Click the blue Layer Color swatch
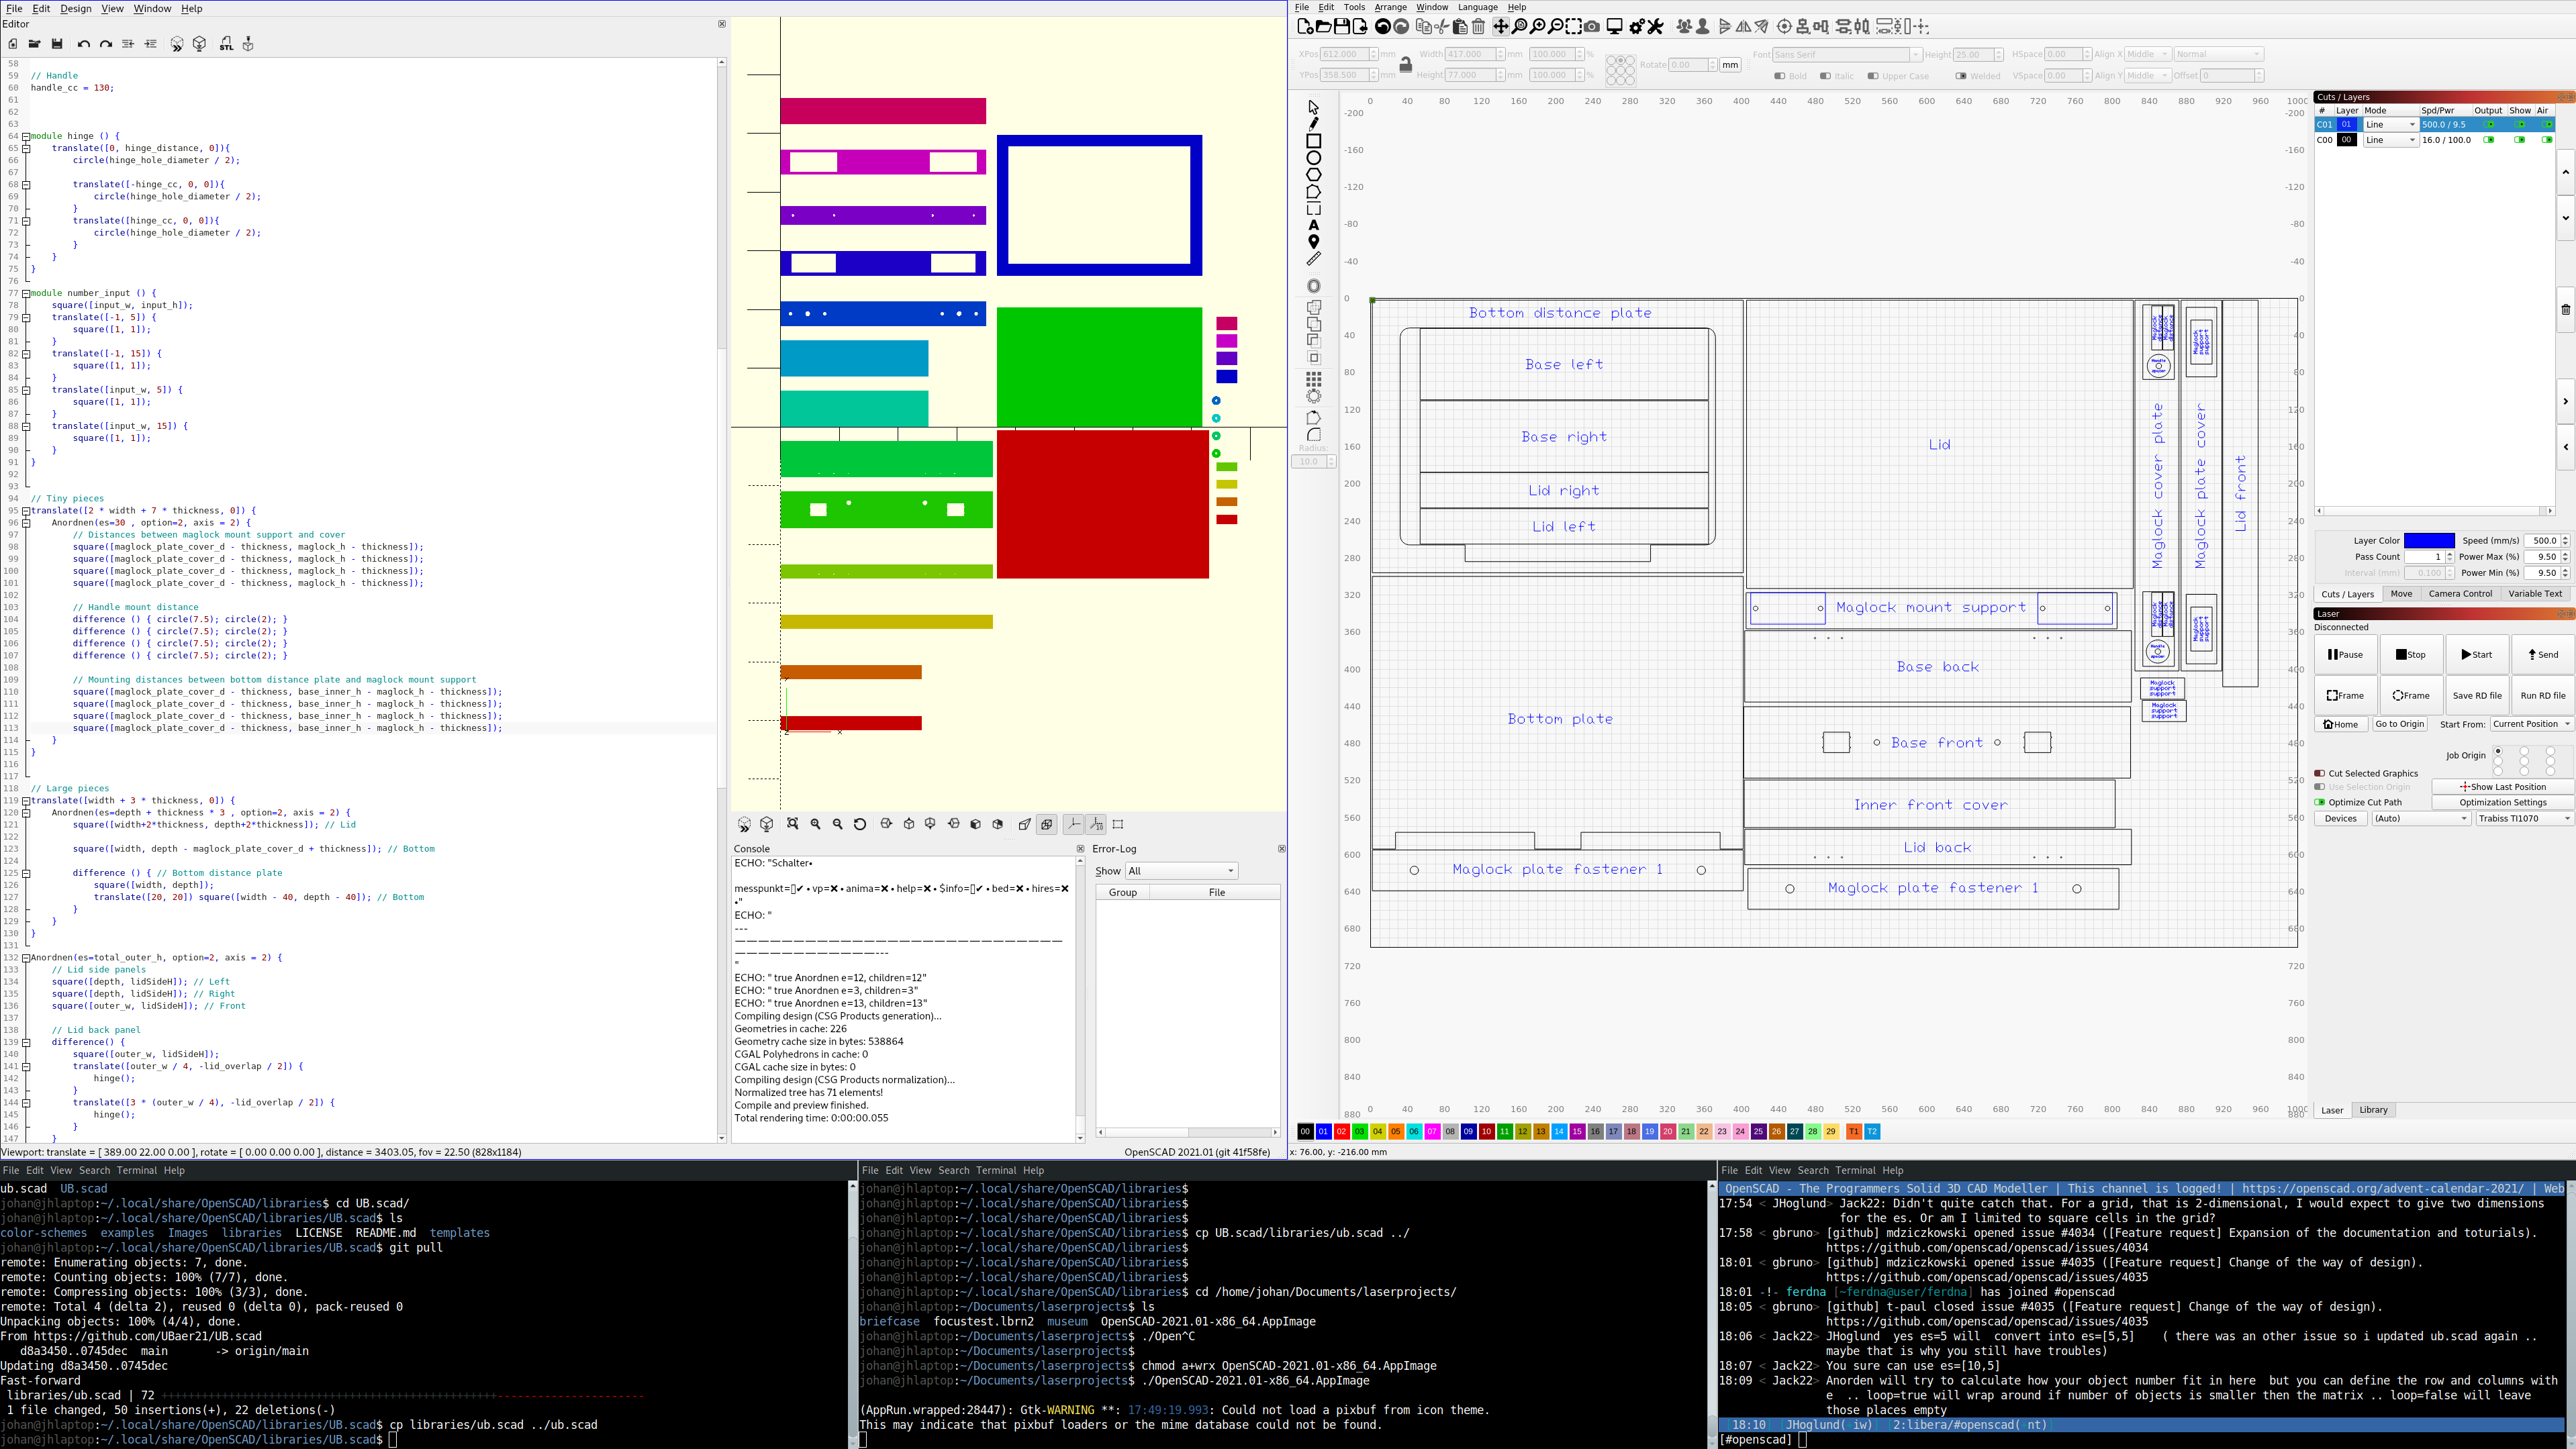 tap(2429, 541)
